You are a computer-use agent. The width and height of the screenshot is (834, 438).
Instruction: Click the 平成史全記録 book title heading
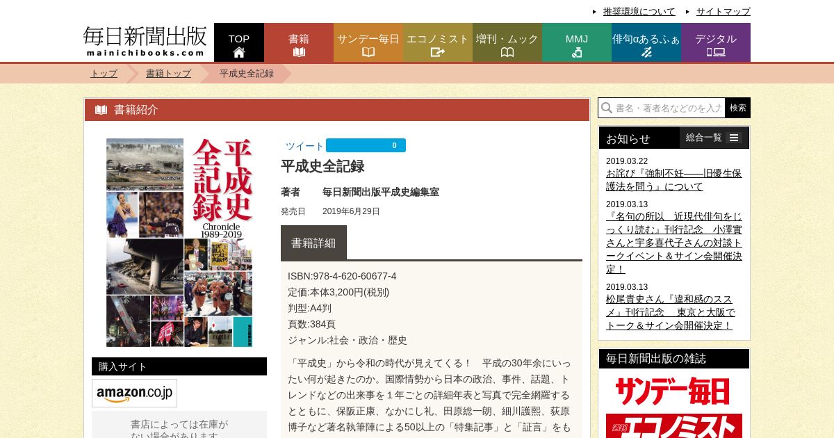coord(322,166)
